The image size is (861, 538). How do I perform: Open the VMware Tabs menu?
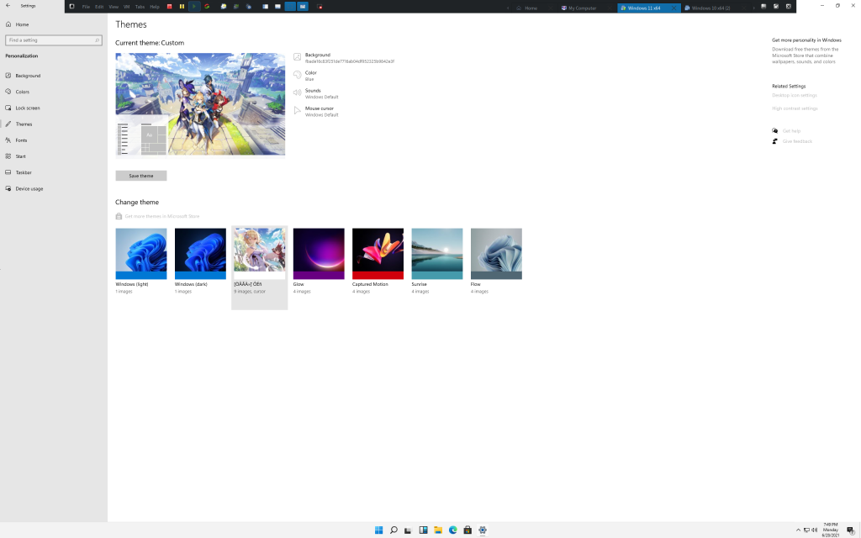[x=140, y=7]
